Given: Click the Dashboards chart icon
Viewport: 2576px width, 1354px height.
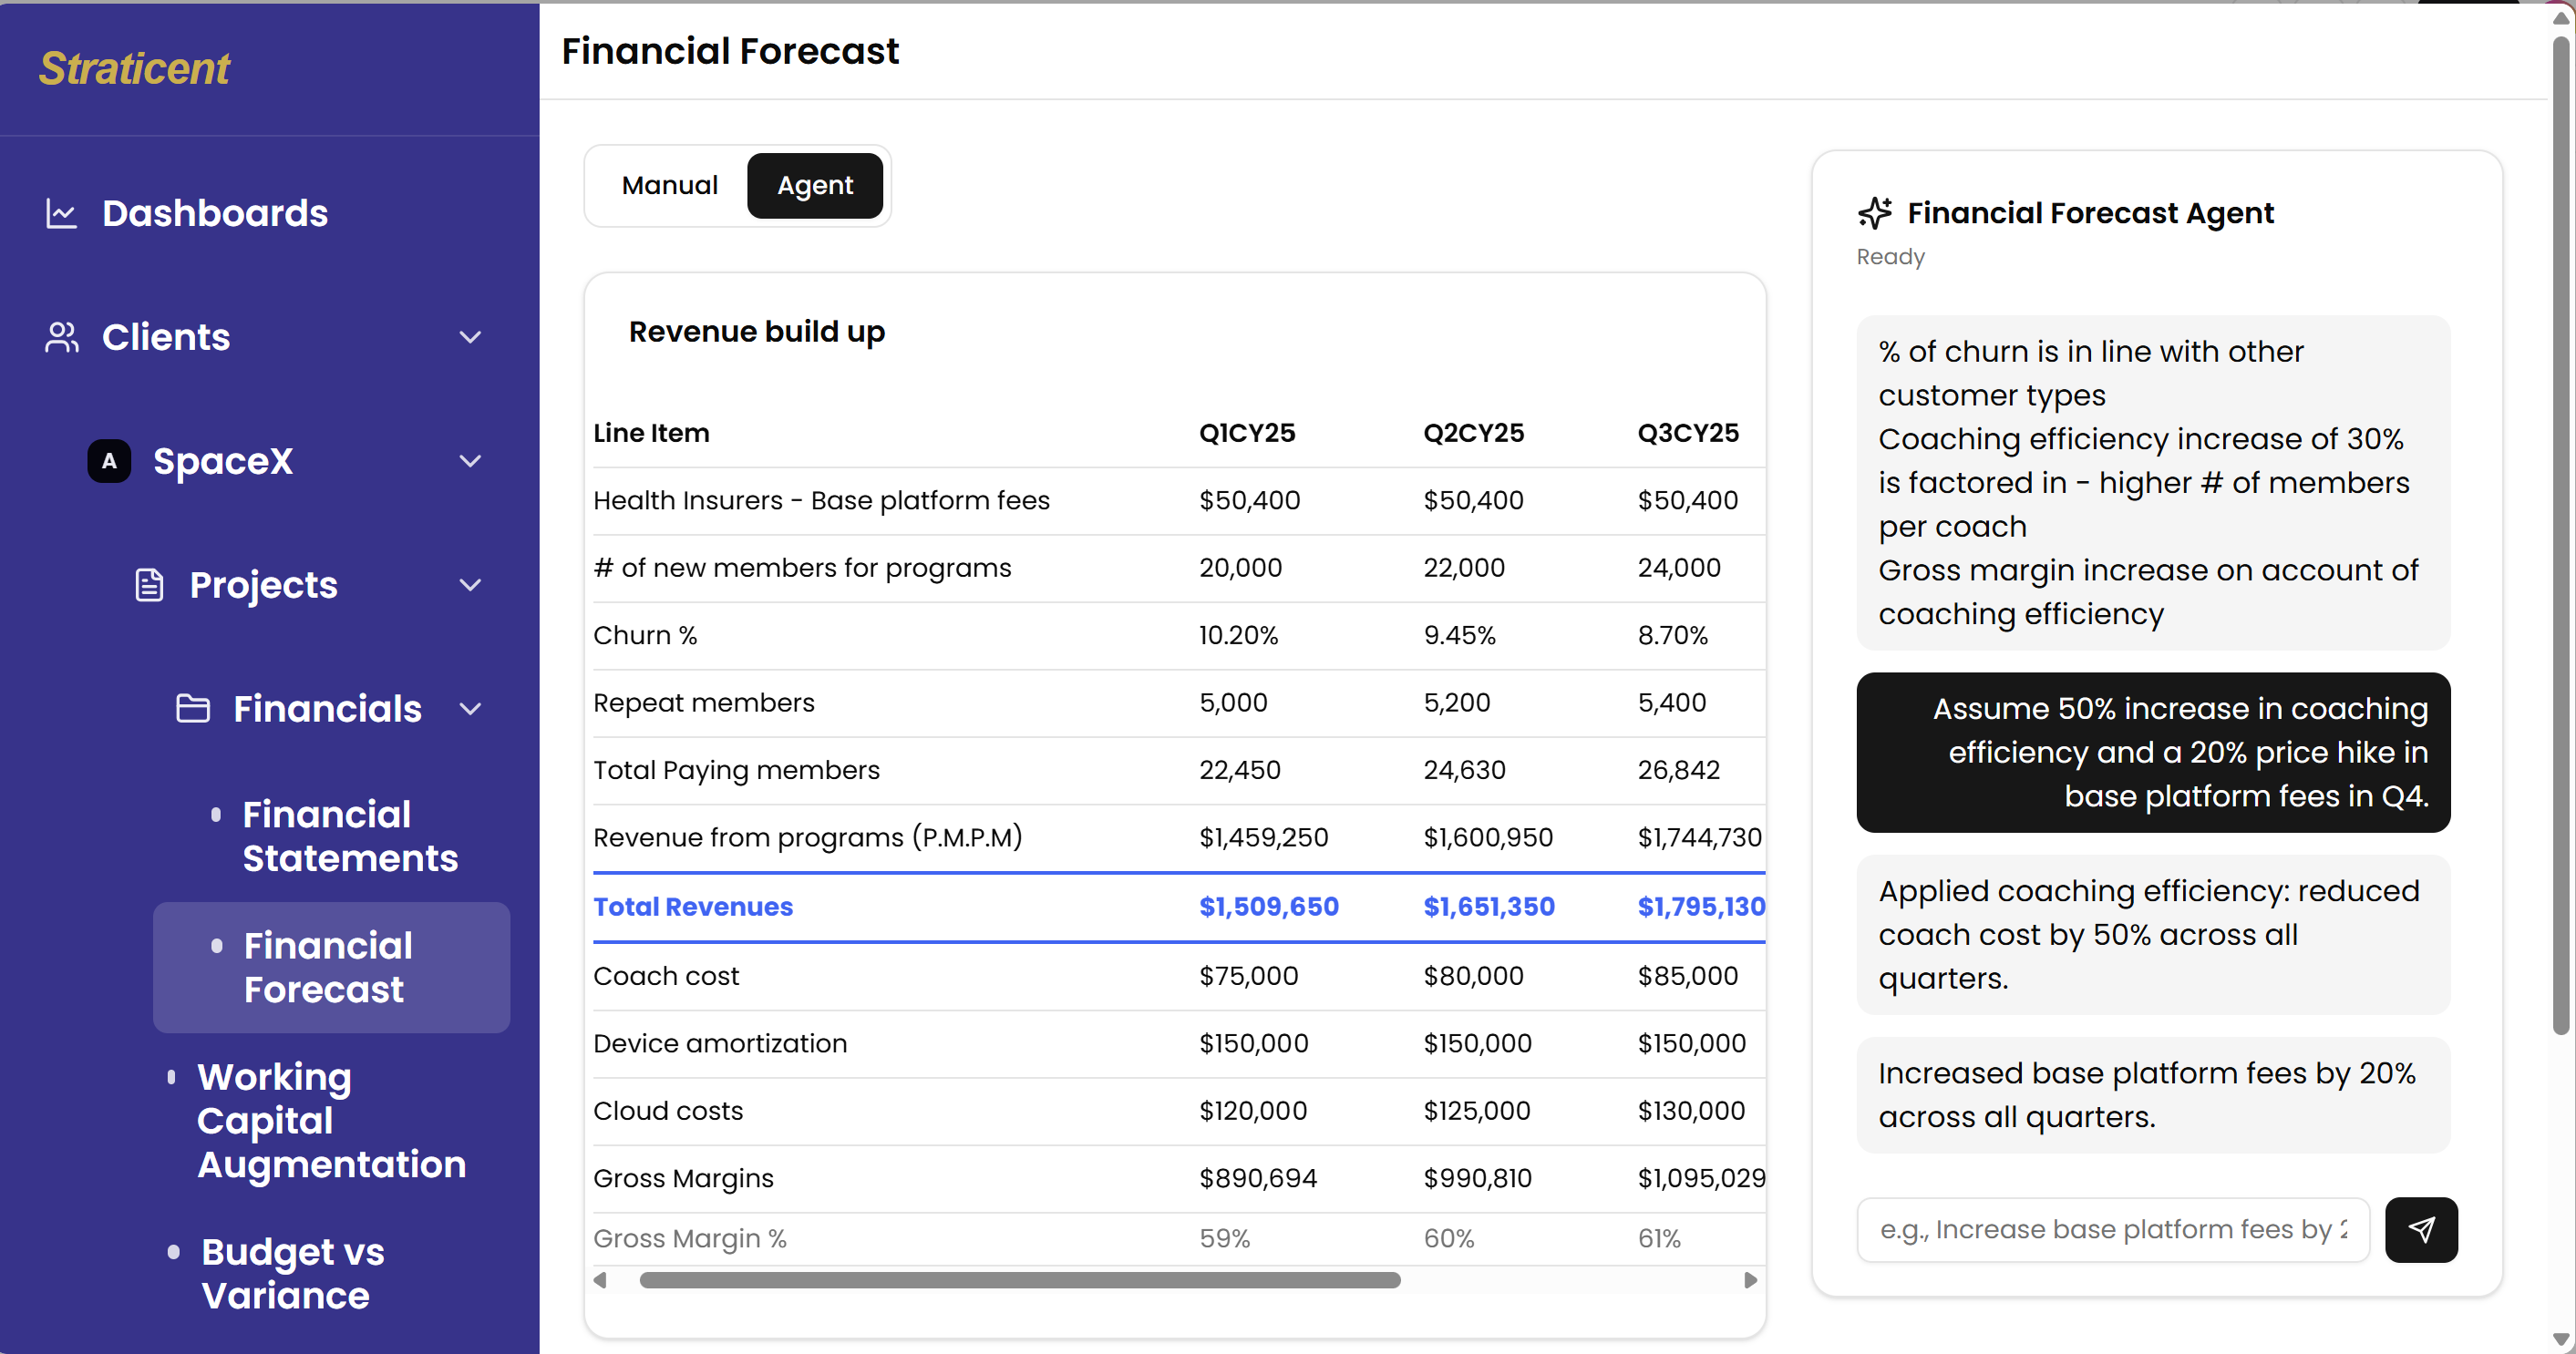Looking at the screenshot, I should point(62,213).
